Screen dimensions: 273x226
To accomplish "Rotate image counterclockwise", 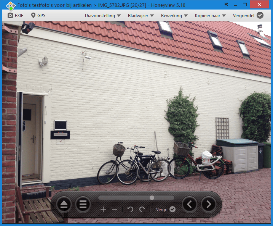I will 130,209.
